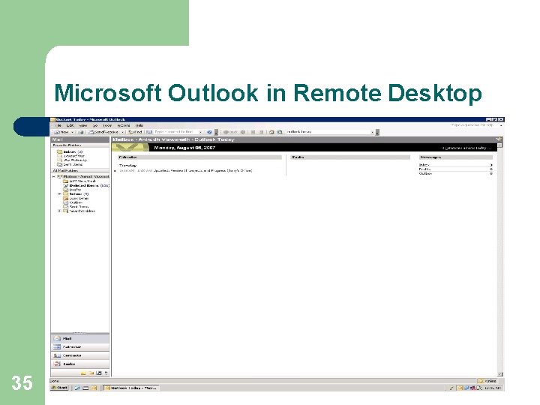Click Internet Explorer quick launch icon
540x405 pixels.
(77, 388)
